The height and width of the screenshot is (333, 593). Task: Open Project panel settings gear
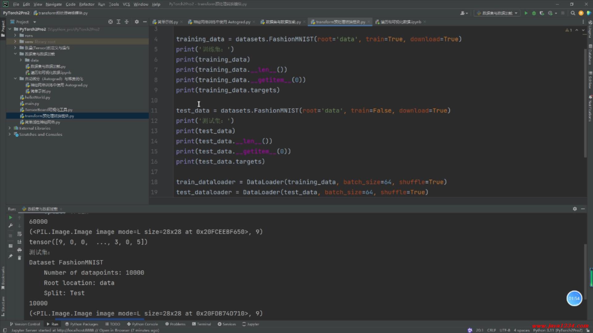point(137,22)
